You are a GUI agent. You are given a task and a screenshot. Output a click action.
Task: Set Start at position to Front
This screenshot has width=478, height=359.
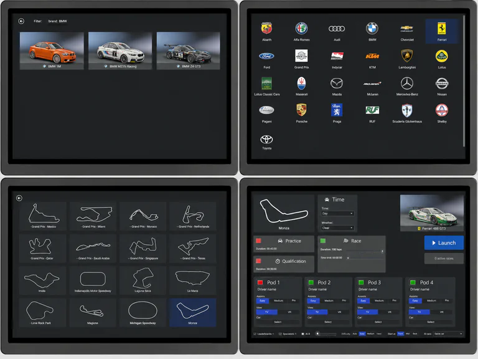tap(401, 333)
